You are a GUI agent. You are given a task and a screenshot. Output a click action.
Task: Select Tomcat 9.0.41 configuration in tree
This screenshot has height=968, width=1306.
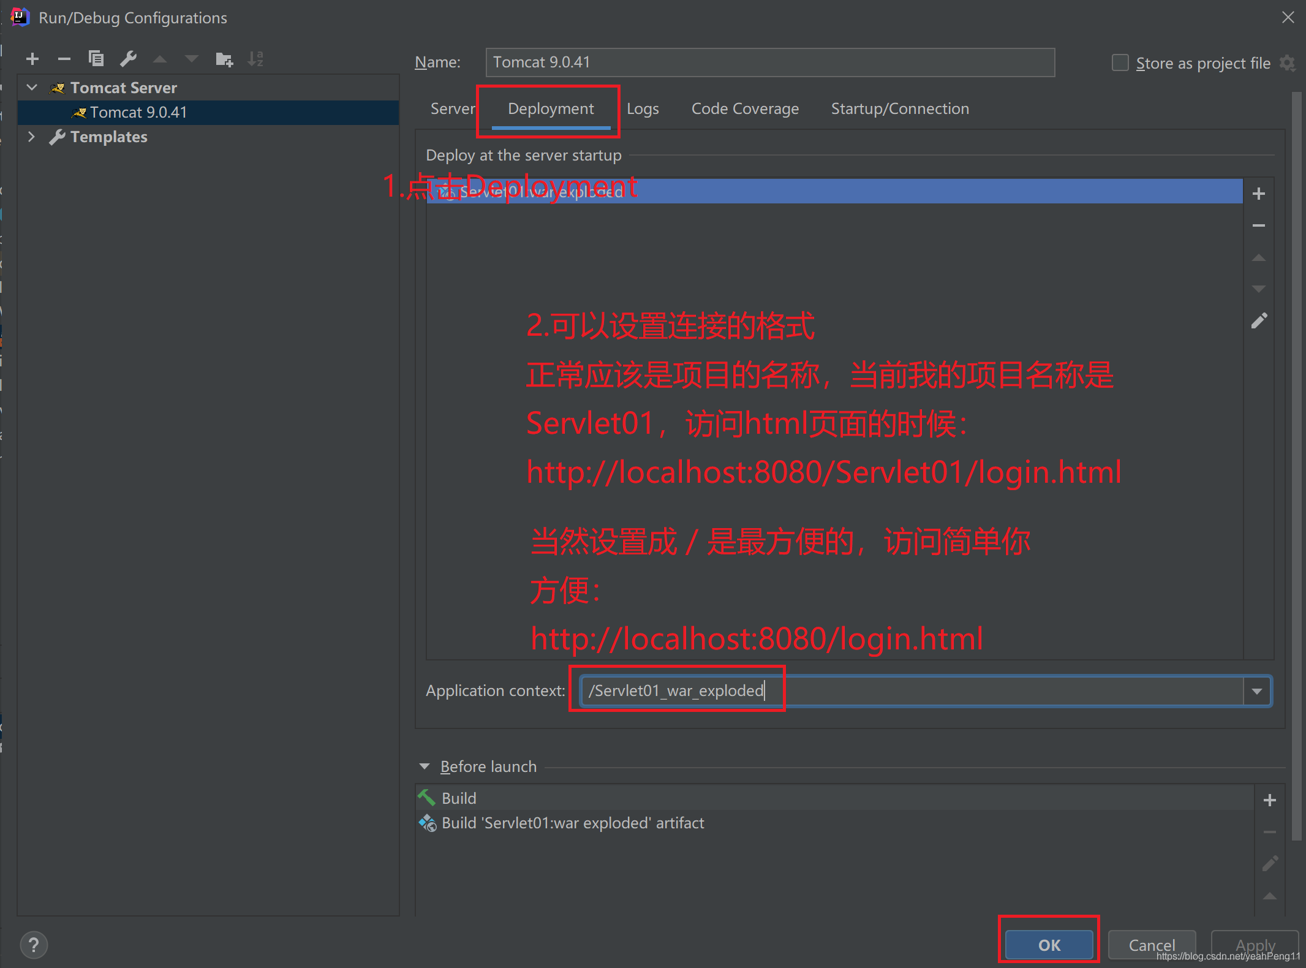point(208,112)
